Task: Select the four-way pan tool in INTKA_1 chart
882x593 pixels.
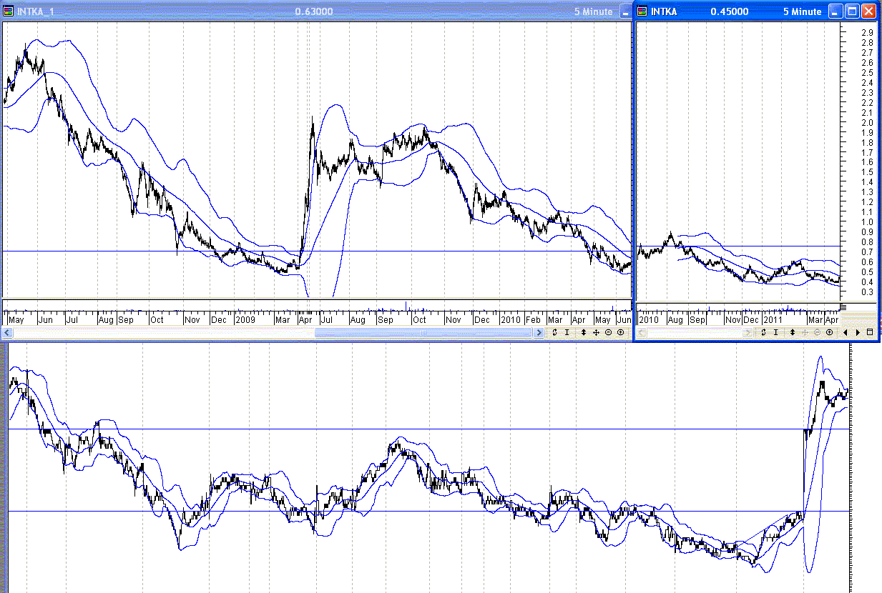Action: click(x=596, y=333)
